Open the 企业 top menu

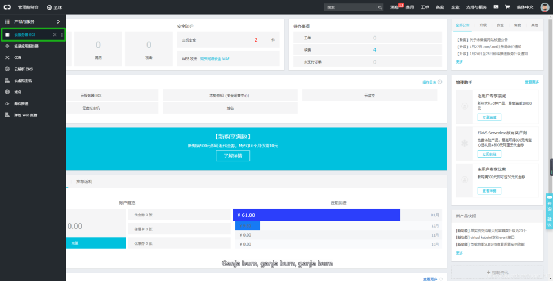456,7
